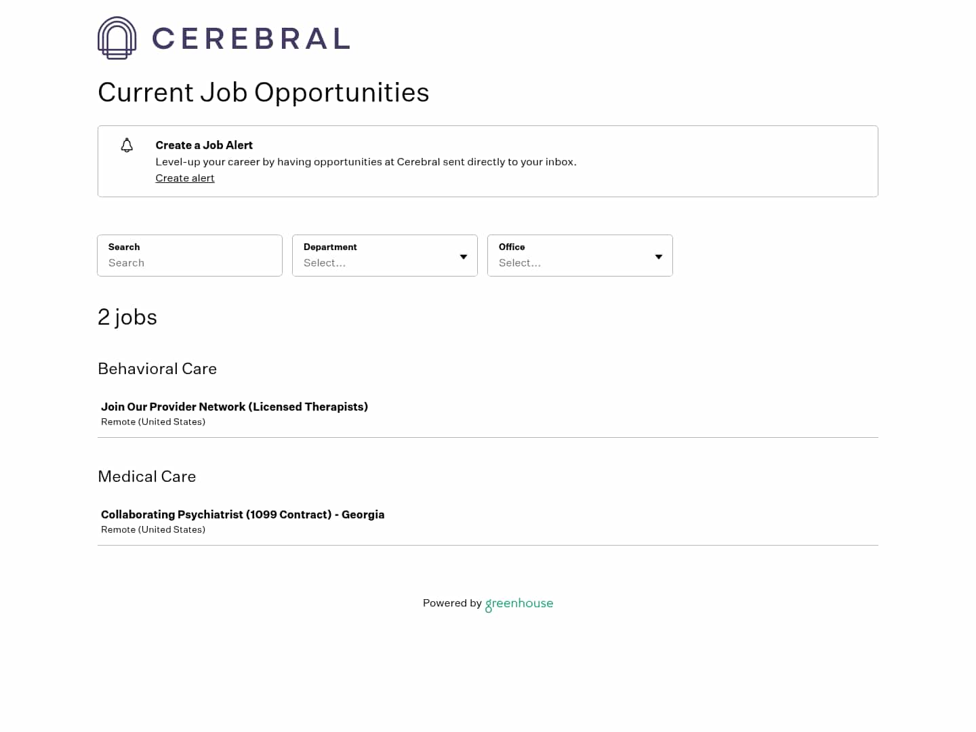This screenshot has height=732, width=976.
Task: Open the Office dropdown arrow
Action: coord(658,256)
